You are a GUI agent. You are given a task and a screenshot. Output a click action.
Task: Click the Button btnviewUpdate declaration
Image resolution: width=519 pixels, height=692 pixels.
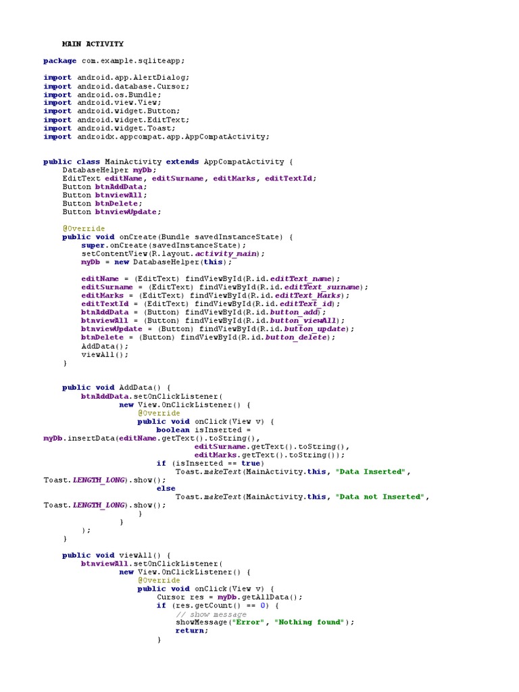coord(112,212)
